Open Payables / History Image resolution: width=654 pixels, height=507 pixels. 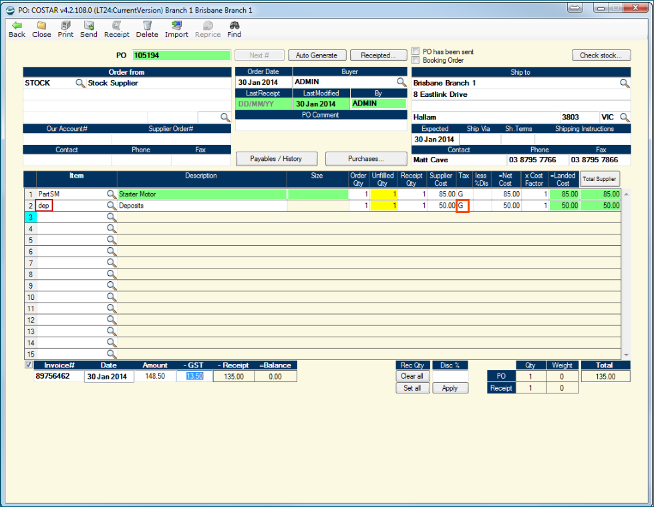coord(276,159)
